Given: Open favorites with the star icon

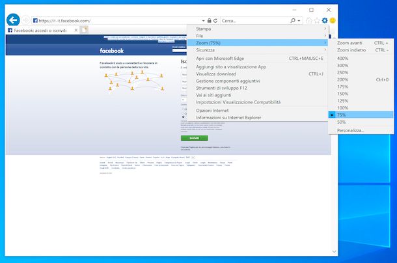Looking at the screenshot, I should coord(317,21).
